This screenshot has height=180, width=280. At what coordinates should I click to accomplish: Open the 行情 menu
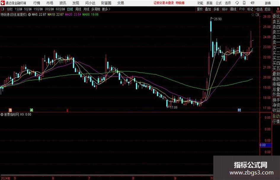coord(37,3)
